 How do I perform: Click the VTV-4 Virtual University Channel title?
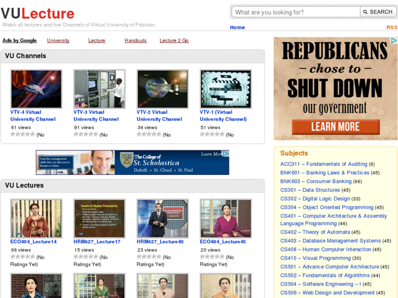coord(33,116)
